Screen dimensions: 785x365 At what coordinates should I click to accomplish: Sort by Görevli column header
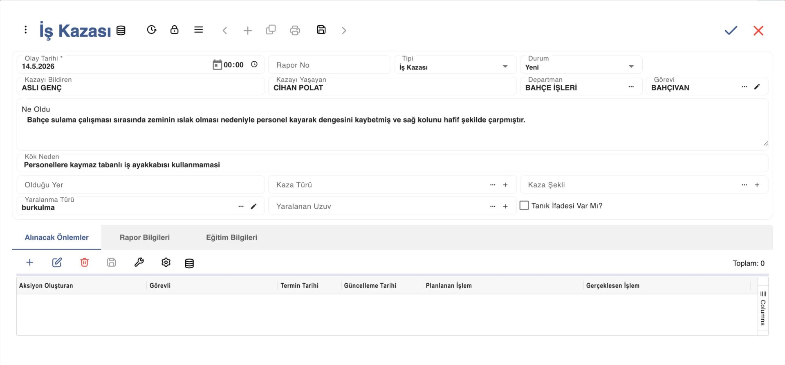[212, 286]
